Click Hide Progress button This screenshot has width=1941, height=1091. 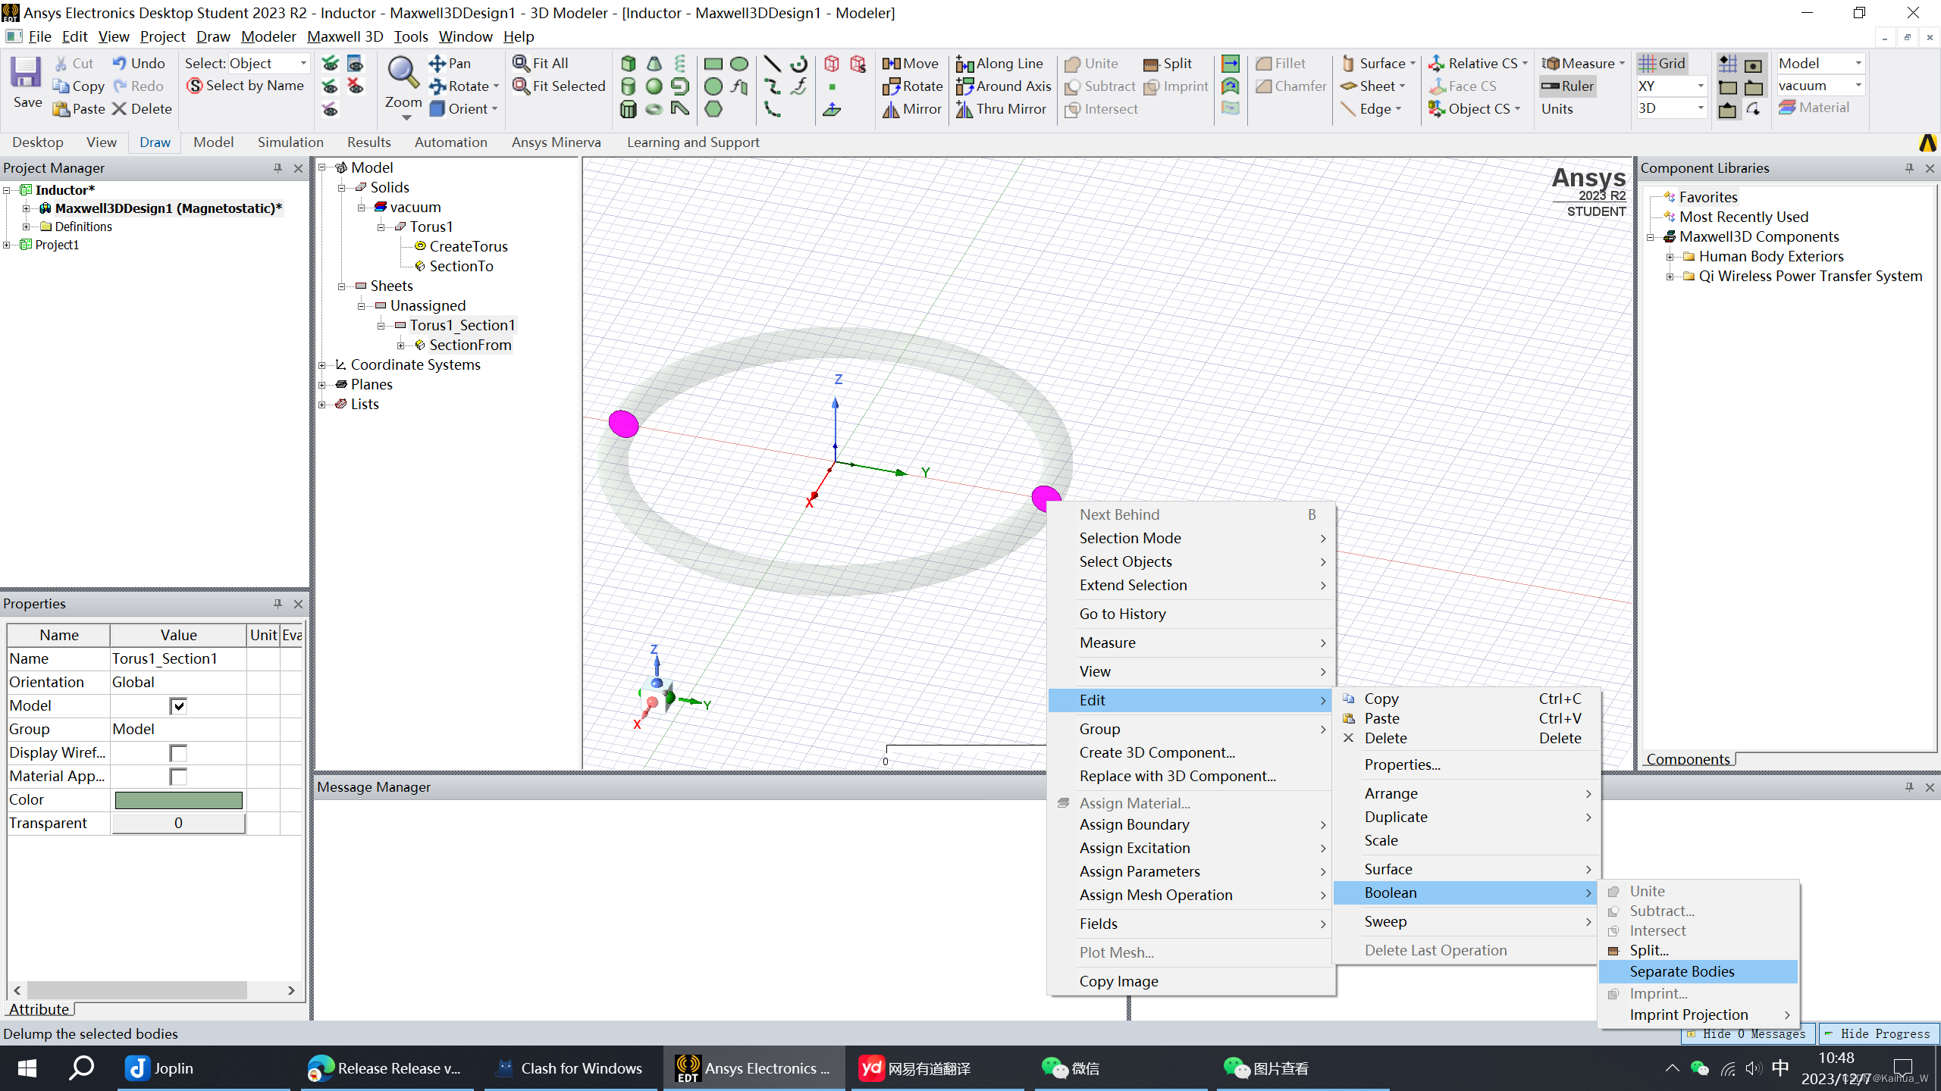click(1879, 1033)
